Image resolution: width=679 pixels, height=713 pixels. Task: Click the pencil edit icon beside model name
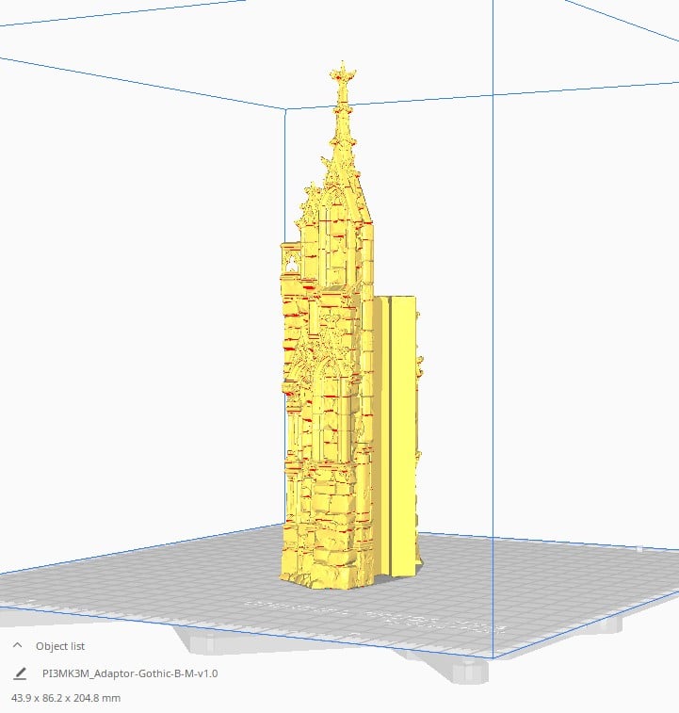coord(20,673)
